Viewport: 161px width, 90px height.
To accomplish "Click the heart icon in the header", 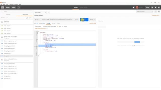I will 159,7.
